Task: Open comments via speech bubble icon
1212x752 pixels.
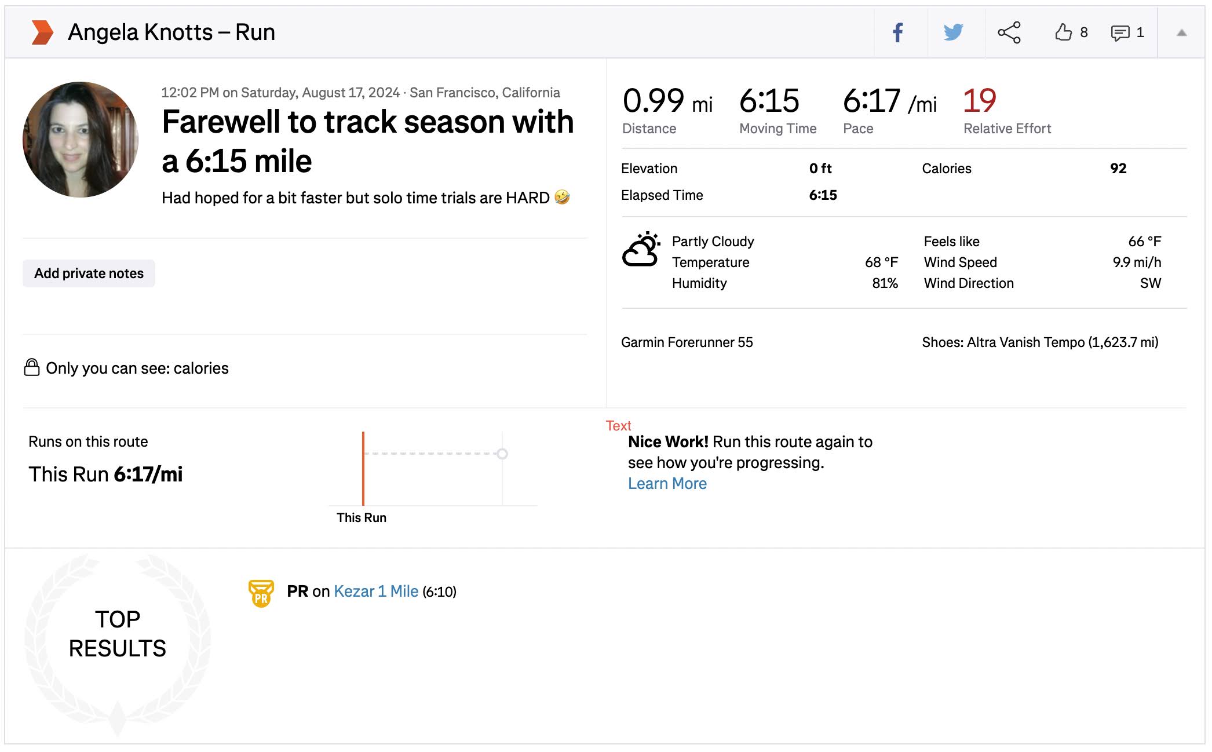Action: pos(1119,33)
